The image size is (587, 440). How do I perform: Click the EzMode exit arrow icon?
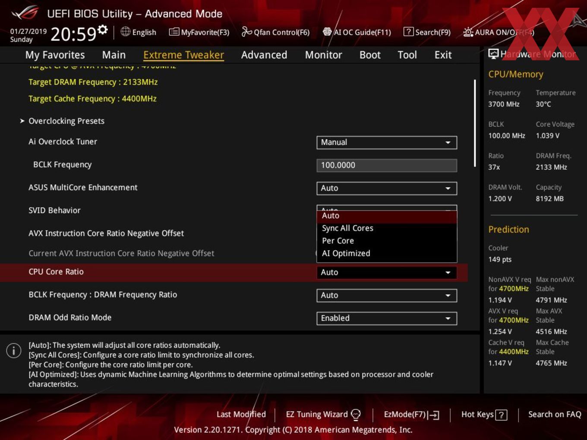[433, 415]
